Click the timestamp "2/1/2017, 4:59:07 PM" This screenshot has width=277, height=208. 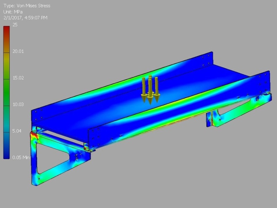point(25,18)
